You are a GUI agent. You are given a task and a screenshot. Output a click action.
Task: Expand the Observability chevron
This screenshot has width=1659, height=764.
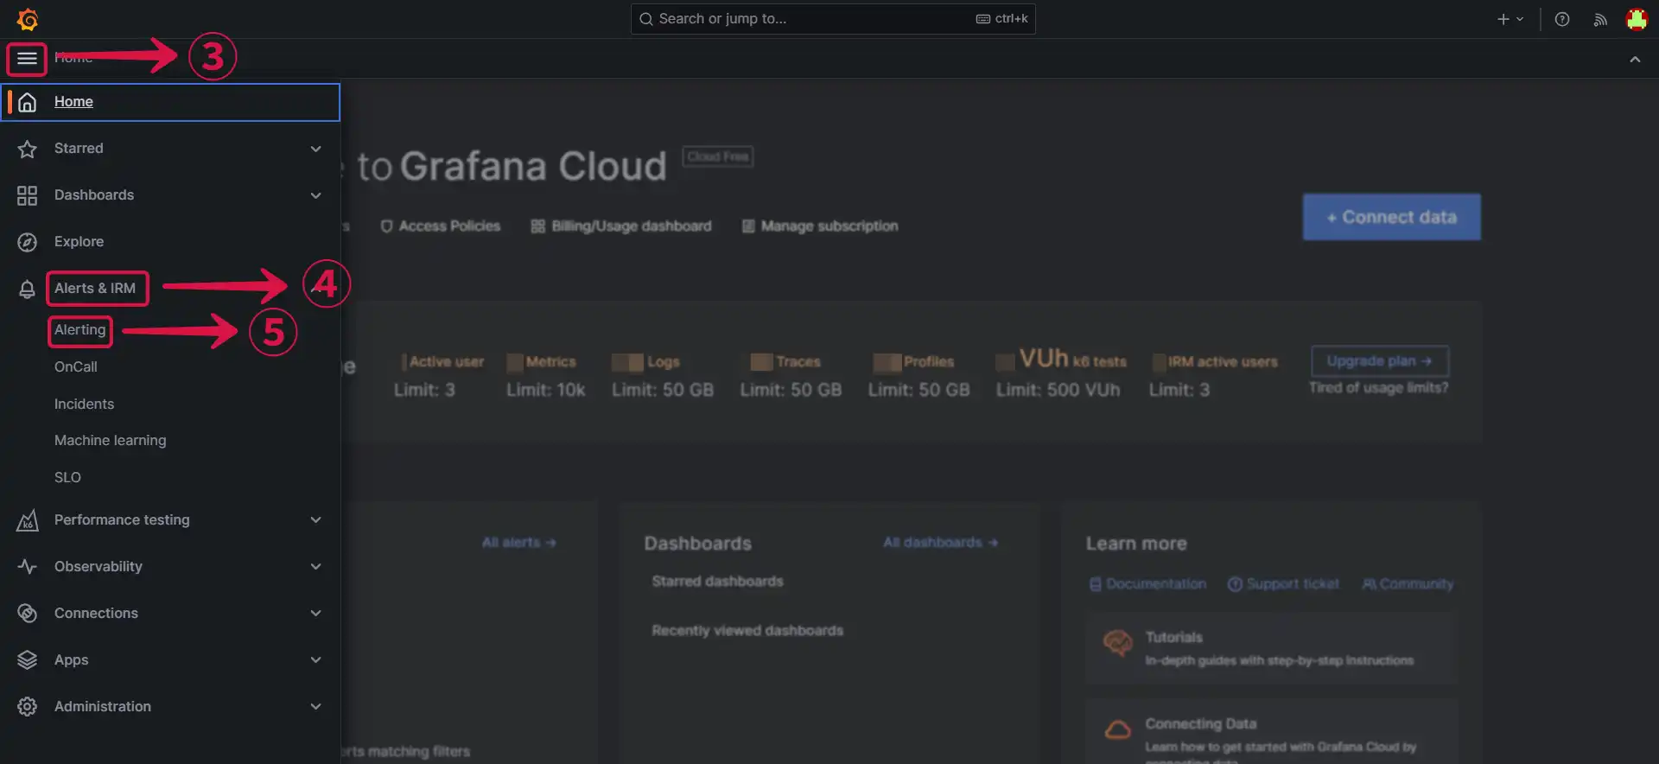(316, 567)
